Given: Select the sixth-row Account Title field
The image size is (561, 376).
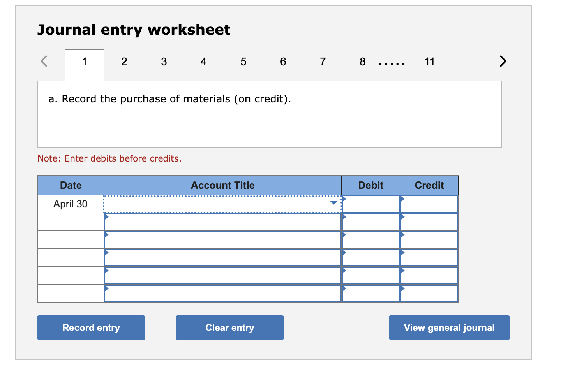Looking at the screenshot, I should tap(222, 293).
